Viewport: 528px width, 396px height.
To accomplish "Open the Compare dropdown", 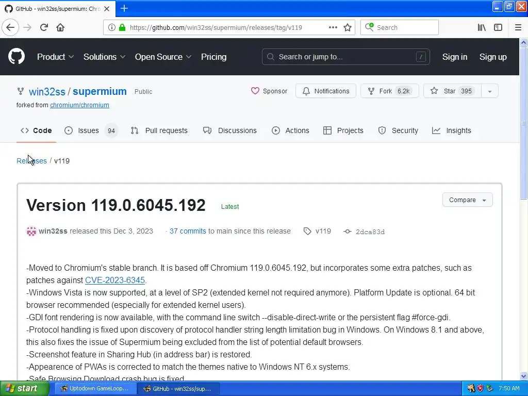I will pos(467,200).
